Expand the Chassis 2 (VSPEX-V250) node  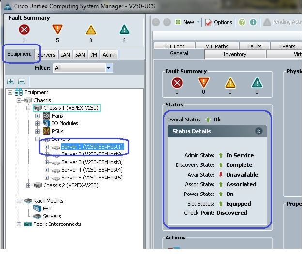[28, 185]
